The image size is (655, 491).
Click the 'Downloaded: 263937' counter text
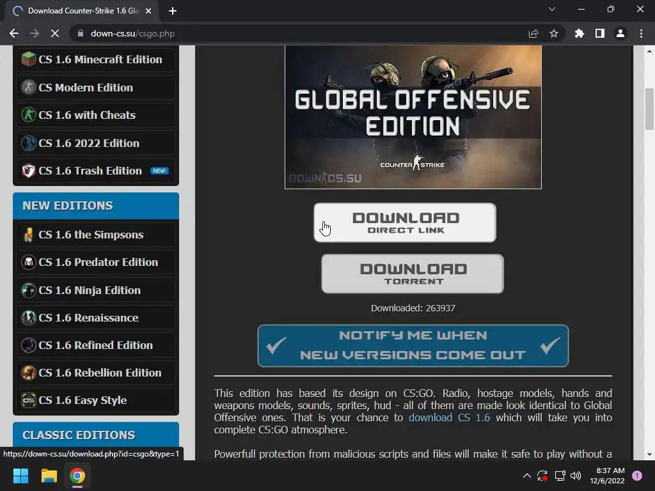click(x=413, y=308)
